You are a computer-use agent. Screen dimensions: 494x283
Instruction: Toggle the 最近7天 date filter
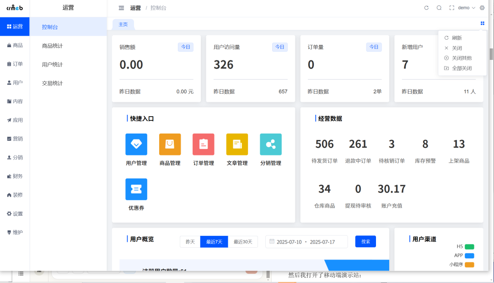coord(214,241)
